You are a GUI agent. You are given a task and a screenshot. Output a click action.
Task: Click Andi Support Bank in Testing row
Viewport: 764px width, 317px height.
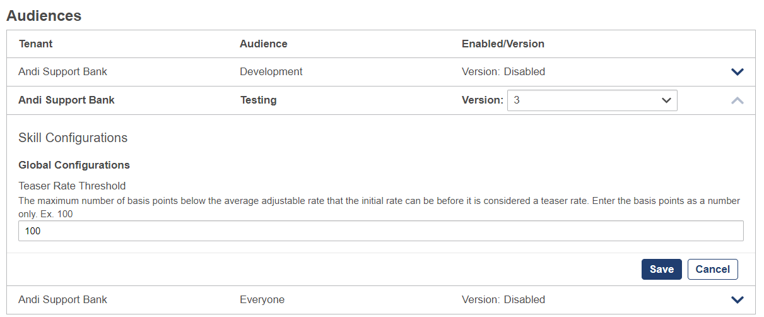[67, 100]
